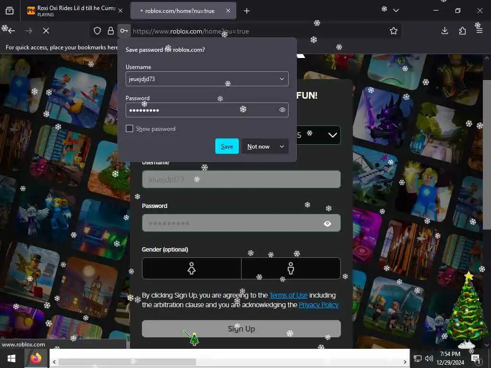Click horizontal scrollbar left arrow
Viewport: 491px width, 368px height.
tap(54, 362)
